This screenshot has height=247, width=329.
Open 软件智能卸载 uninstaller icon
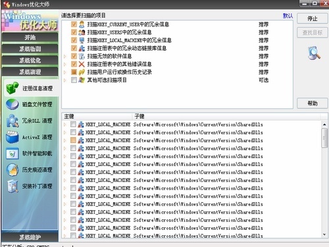tap(12, 153)
